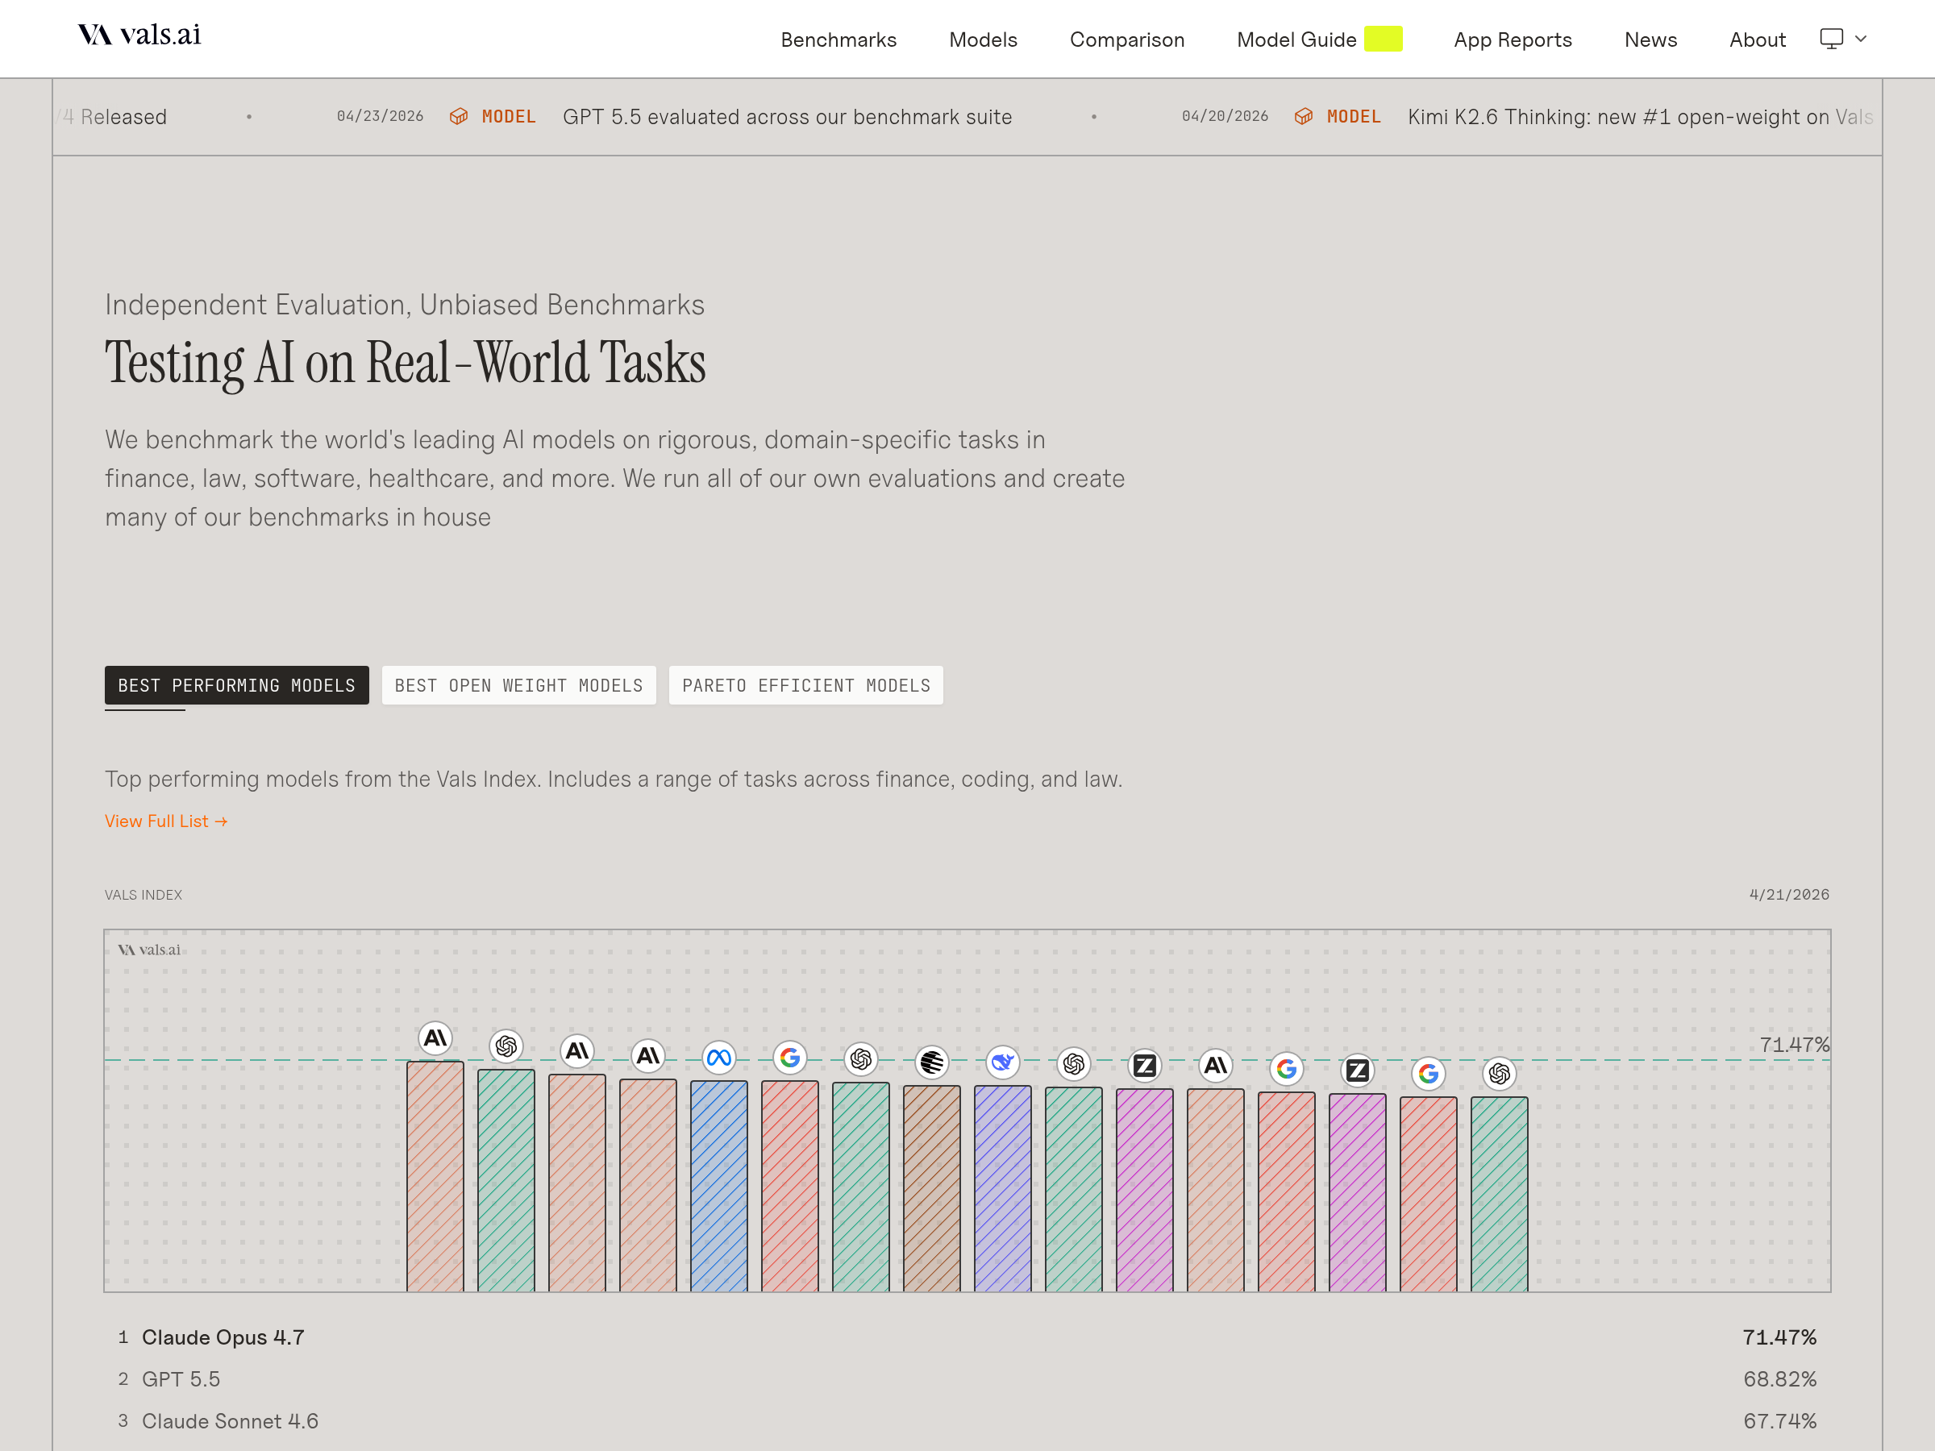Image resolution: width=1935 pixels, height=1451 pixels.
Task: Select Claude Opus 4.7 ranking row
Action: point(223,1337)
